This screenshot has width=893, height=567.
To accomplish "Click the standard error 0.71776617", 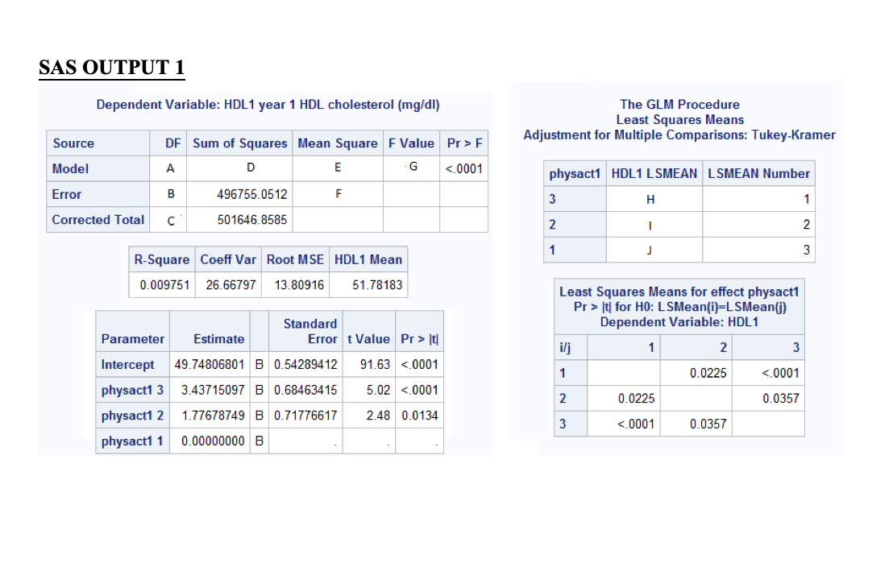I will coord(305,416).
